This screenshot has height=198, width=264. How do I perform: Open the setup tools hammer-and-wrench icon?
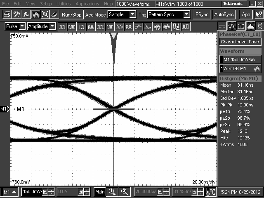pyautogui.click(x=16, y=15)
